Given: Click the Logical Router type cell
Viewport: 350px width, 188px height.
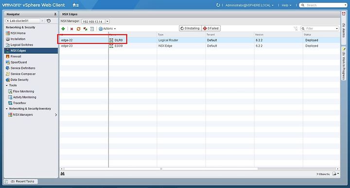Looking at the screenshot, I should [168, 40].
